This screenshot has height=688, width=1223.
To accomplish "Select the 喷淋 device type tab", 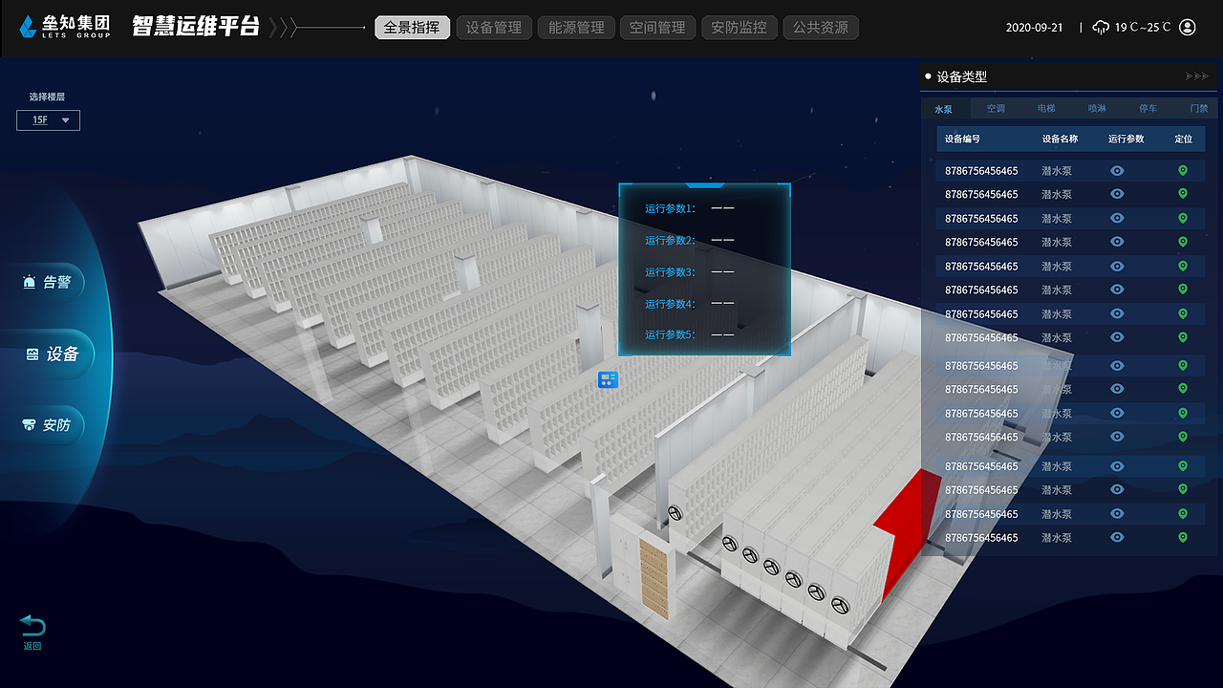I will (x=1097, y=109).
